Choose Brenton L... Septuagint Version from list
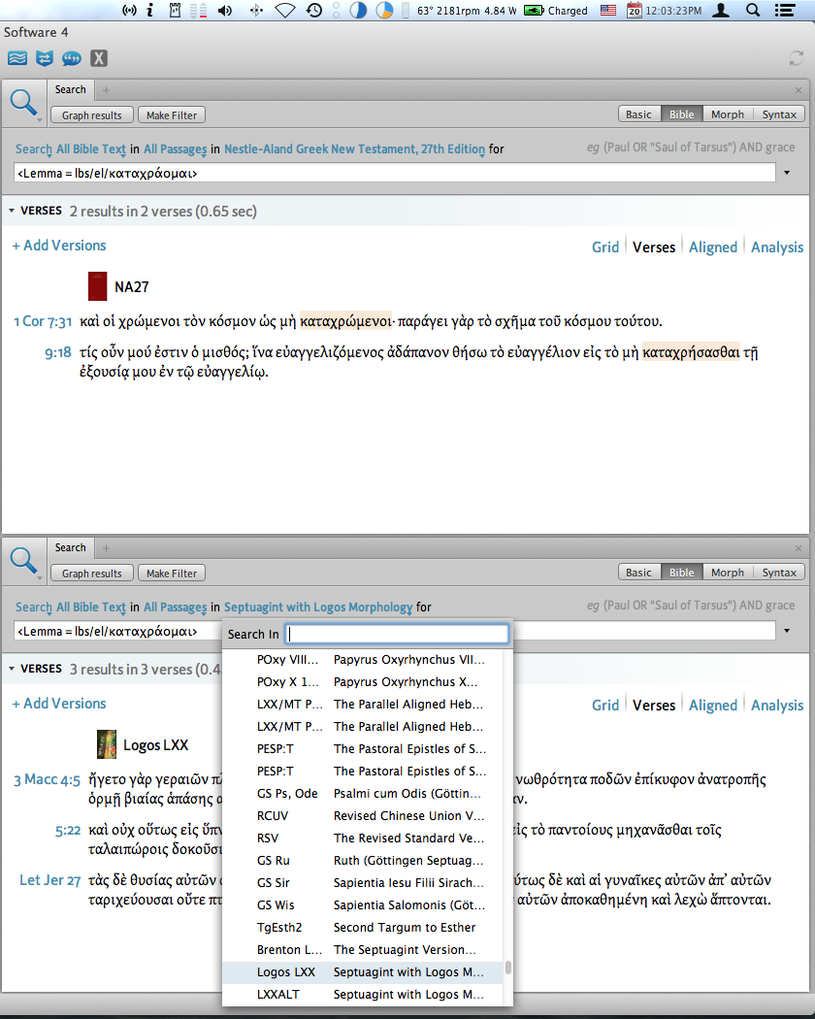Image resolution: width=815 pixels, height=1019 pixels. coord(363,949)
